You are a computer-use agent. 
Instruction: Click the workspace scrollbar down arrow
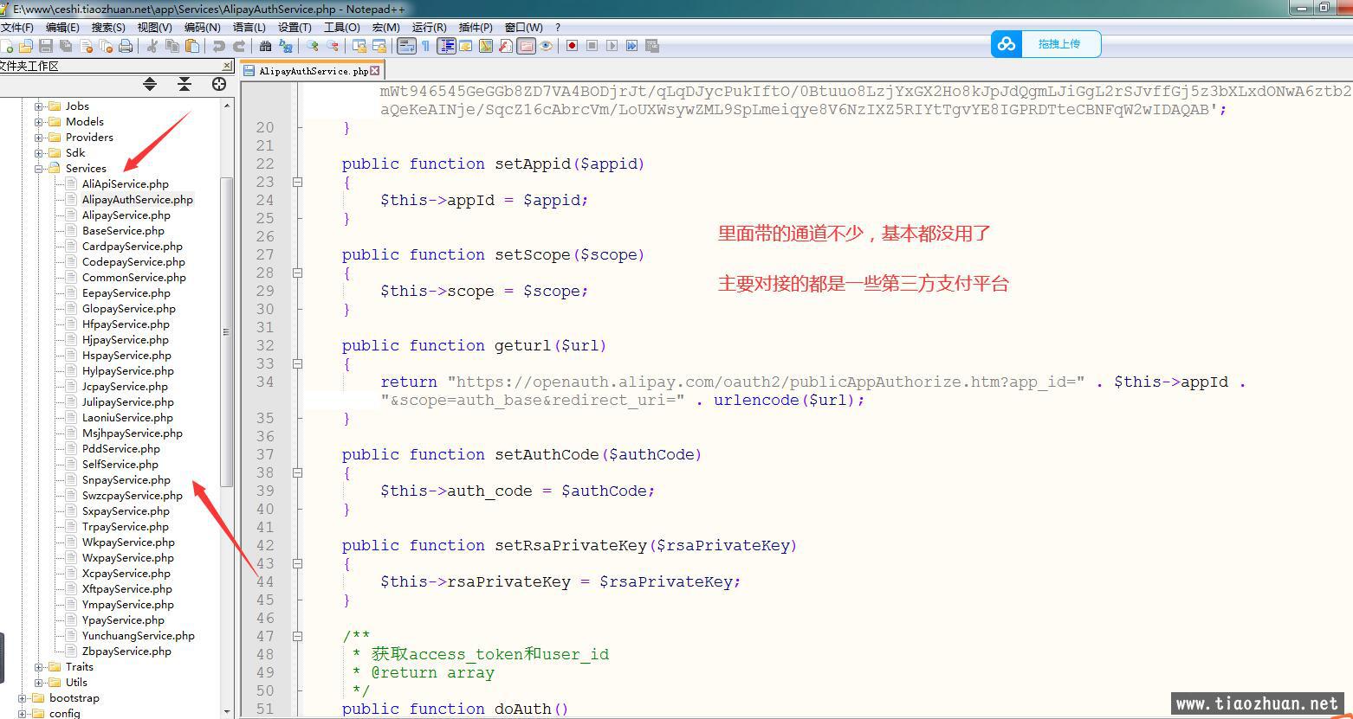click(227, 711)
